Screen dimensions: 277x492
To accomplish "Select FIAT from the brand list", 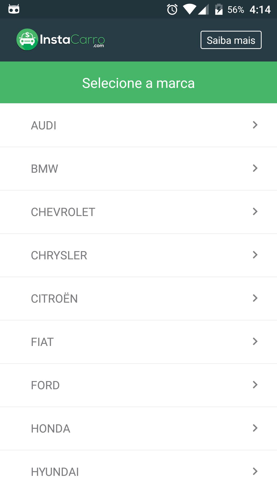I will pos(42,342).
